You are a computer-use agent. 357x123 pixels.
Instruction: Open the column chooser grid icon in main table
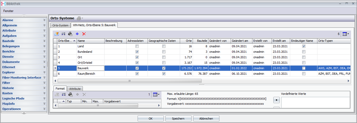pyautogui.click(x=346, y=34)
